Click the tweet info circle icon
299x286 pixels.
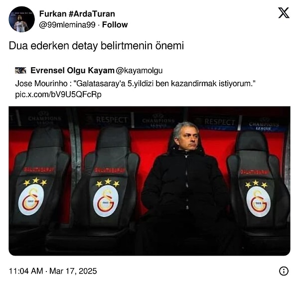(284, 271)
